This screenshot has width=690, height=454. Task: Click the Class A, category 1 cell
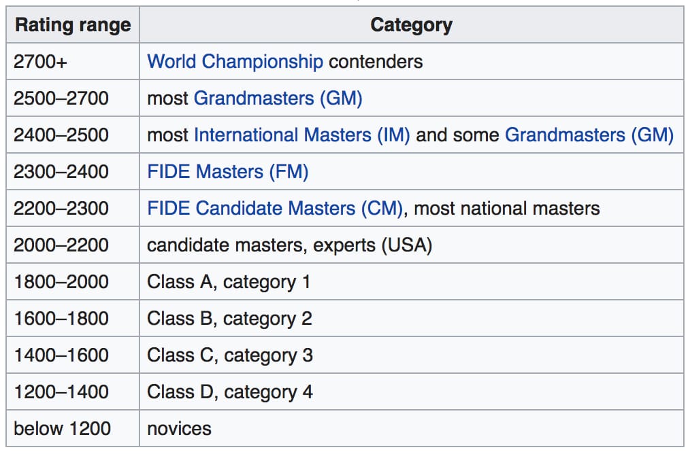click(412, 282)
